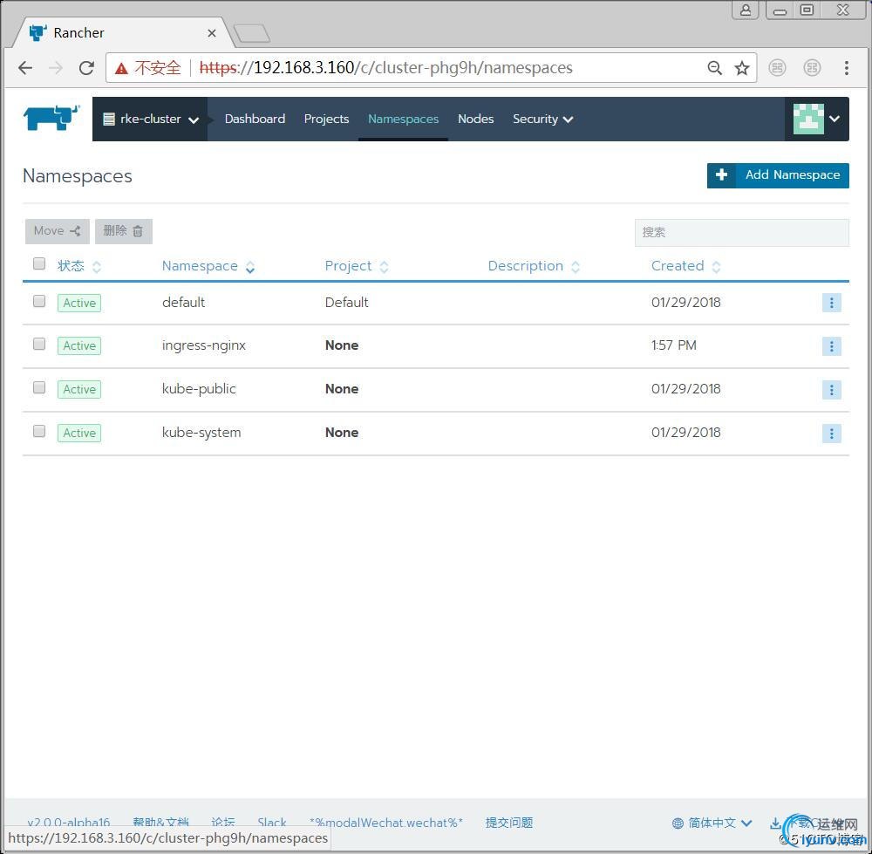Sort by Created column
Viewport: 872px width, 854px height.
tap(685, 266)
